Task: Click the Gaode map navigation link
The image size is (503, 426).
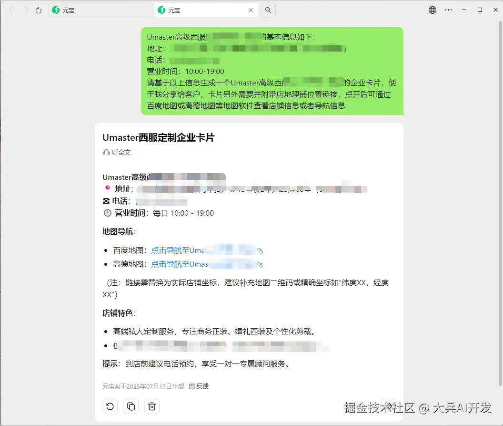Action: 201,264
